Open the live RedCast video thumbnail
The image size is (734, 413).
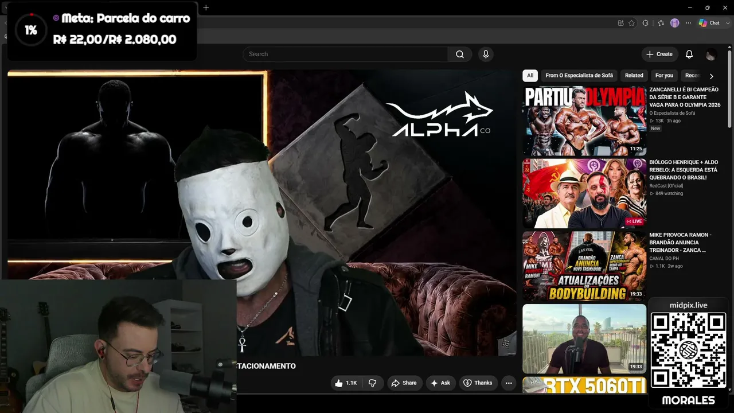(584, 193)
